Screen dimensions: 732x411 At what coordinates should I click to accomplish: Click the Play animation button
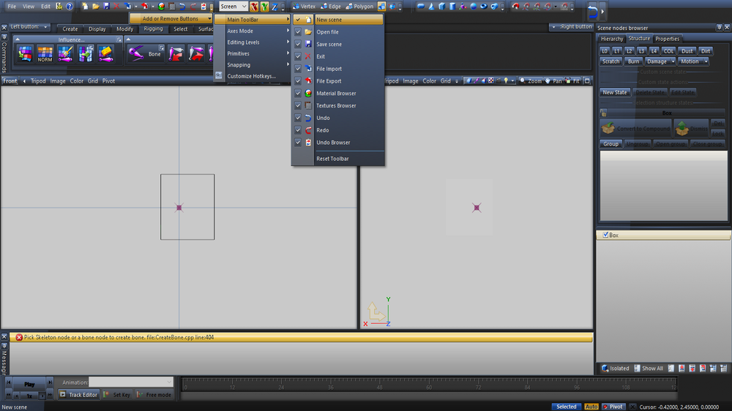[x=29, y=384]
